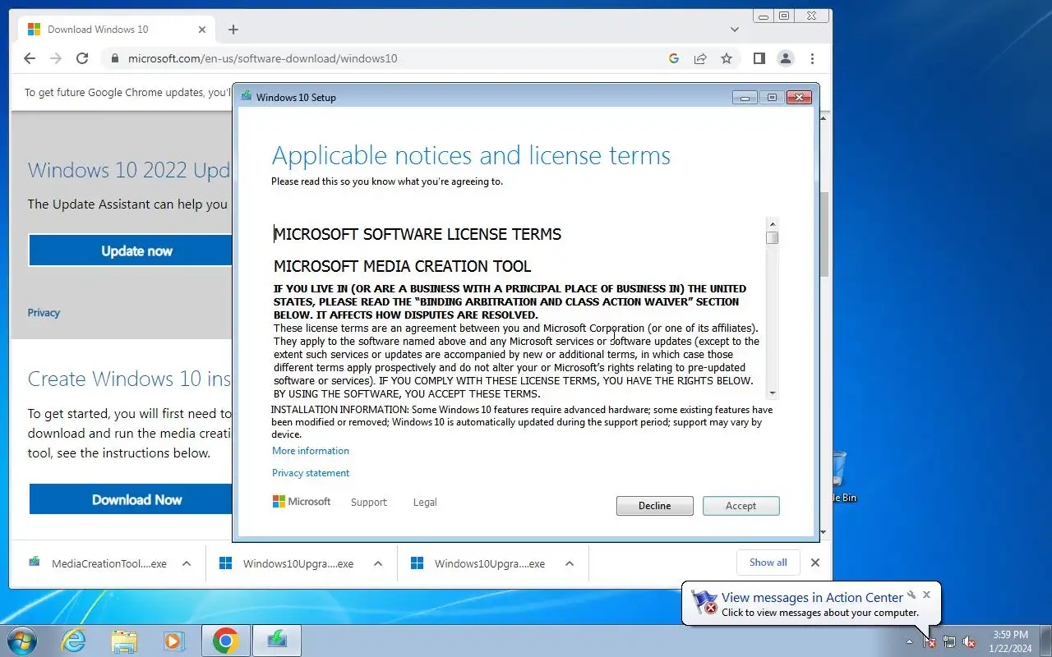The height and width of the screenshot is (657, 1052).
Task: Show hidden tray icons
Action: pos(909,641)
